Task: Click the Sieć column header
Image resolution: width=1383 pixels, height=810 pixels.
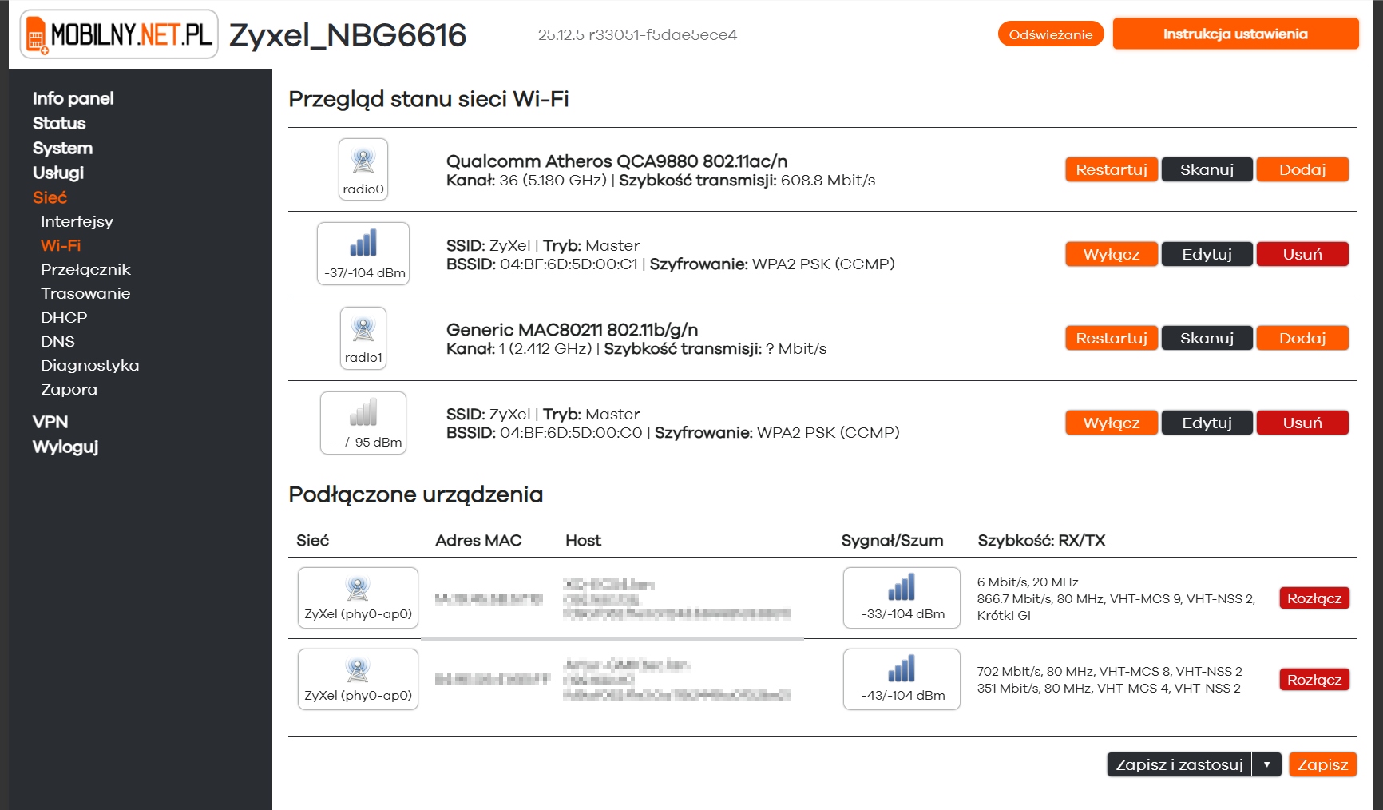Action: tap(312, 540)
